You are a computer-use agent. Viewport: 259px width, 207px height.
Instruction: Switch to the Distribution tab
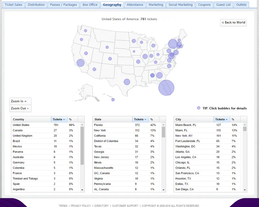(36, 5)
